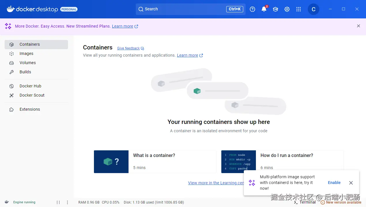Click the Disk: 1.13 GB used status entry
This screenshot has width=366, height=207.
154,202
